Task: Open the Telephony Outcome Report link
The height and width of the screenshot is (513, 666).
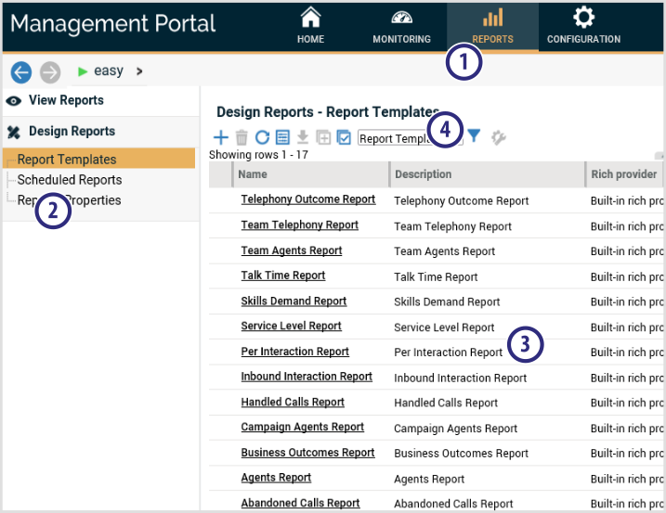Action: pyautogui.click(x=308, y=199)
